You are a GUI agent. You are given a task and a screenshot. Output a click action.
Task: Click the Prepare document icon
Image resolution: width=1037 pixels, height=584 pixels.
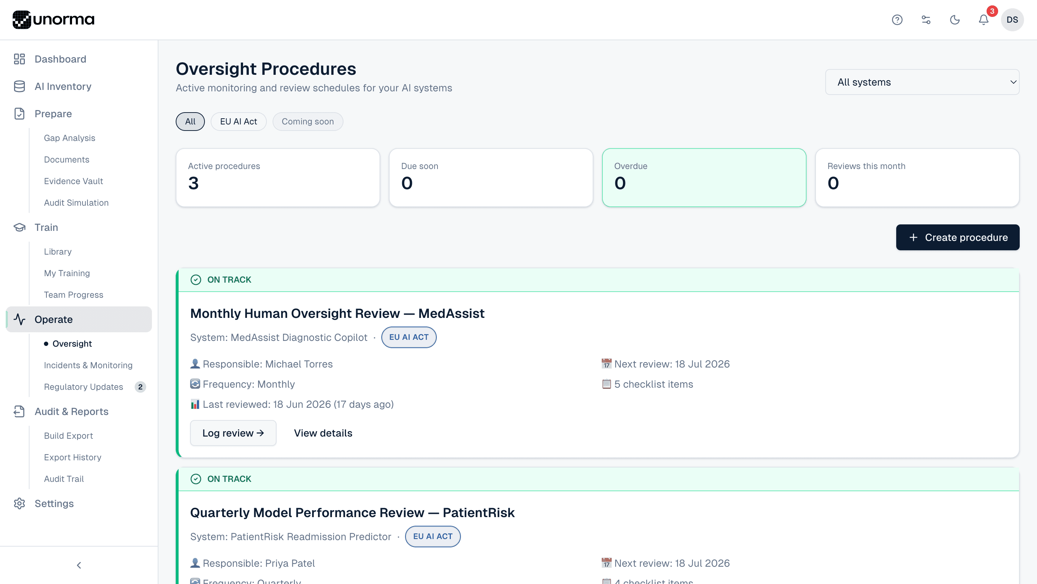coord(19,114)
